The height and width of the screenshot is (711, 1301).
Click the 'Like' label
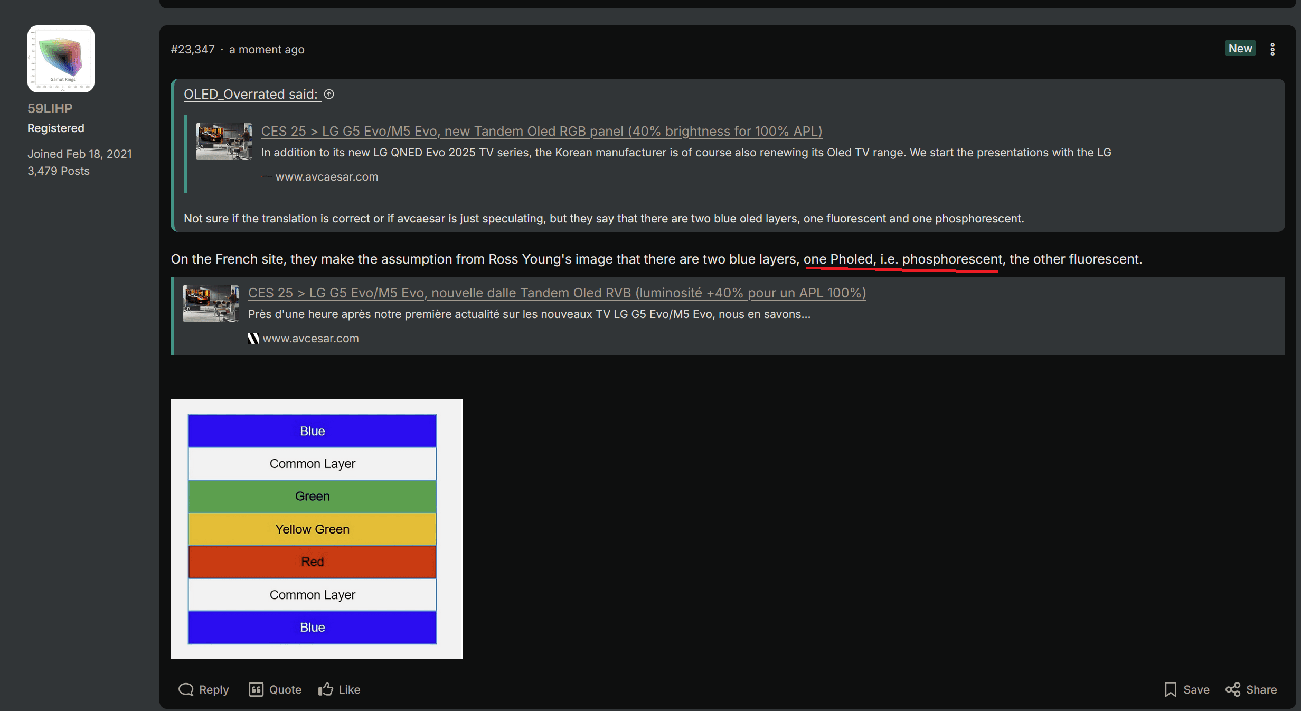[350, 689]
